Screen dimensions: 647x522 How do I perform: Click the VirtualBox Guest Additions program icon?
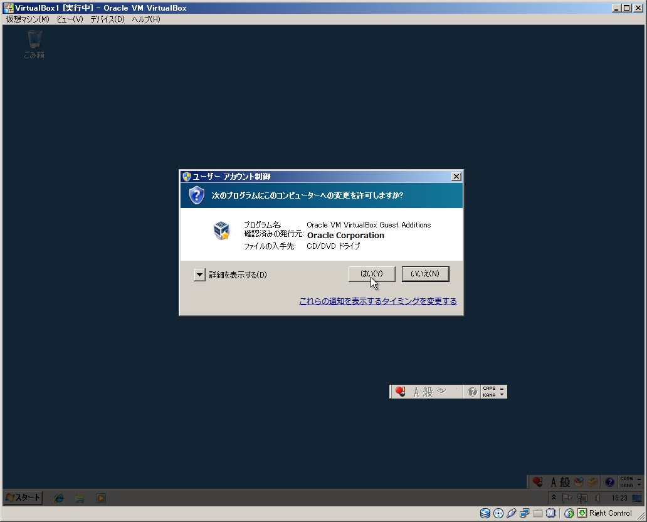pos(221,230)
